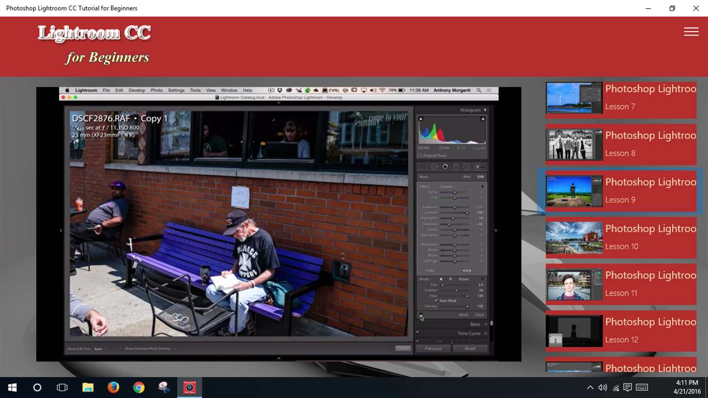Toggle the highlight clipping indicator on histogram
Image resolution: width=708 pixels, height=398 pixels.
click(x=483, y=118)
